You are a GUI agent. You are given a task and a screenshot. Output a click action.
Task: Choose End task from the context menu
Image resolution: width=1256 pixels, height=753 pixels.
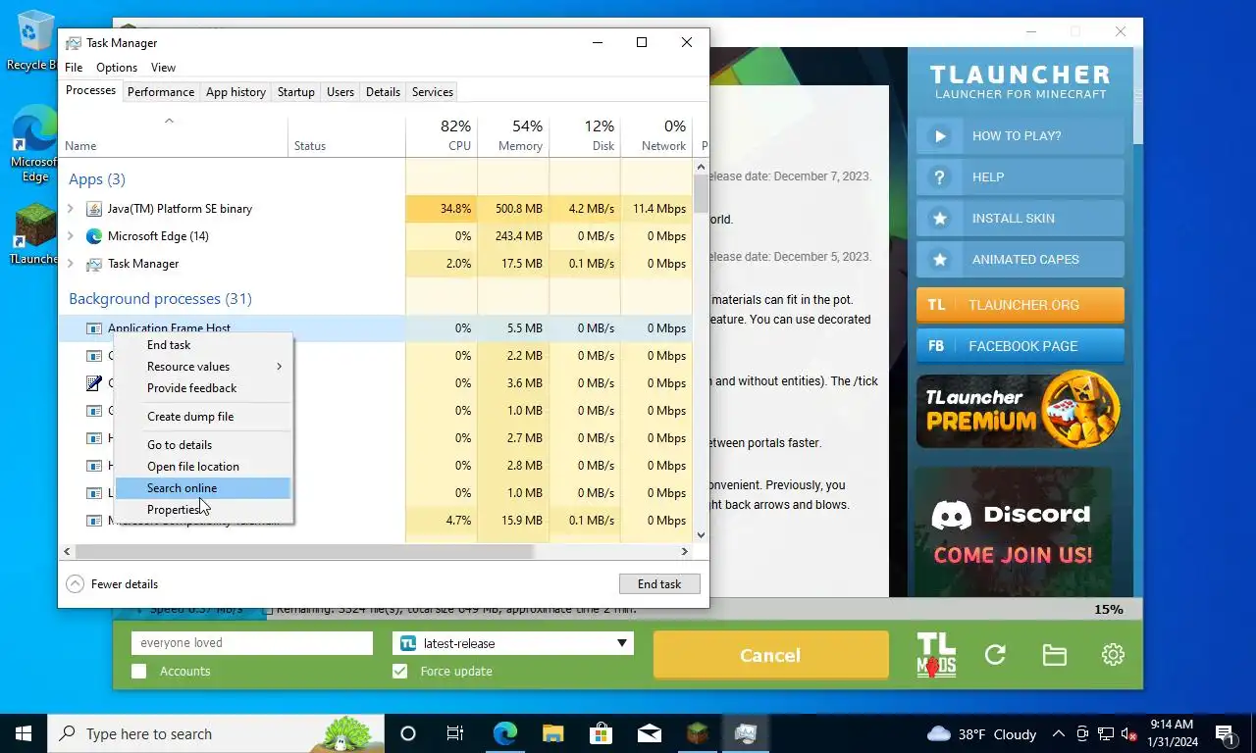tap(204, 345)
